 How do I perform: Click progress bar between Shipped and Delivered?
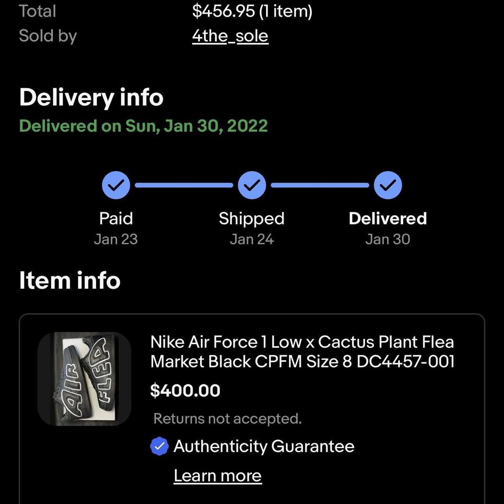320,185
